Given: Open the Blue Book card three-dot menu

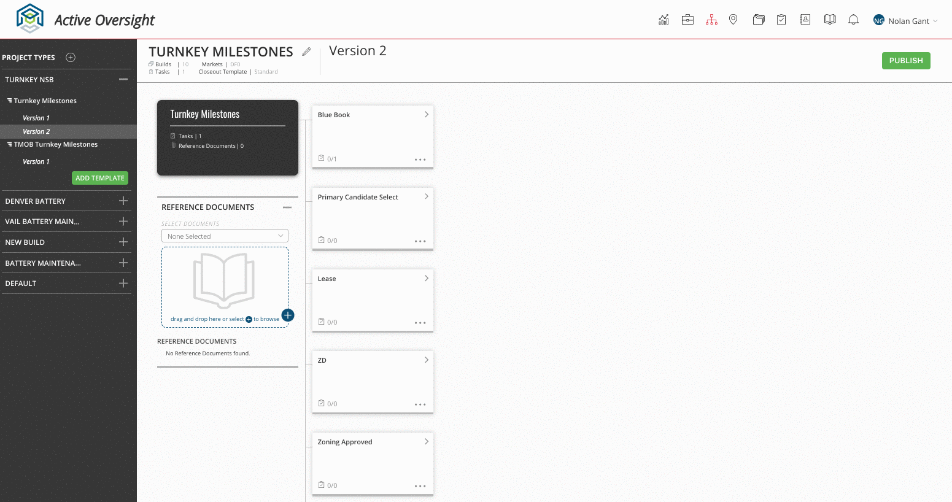Looking at the screenshot, I should pos(420,160).
